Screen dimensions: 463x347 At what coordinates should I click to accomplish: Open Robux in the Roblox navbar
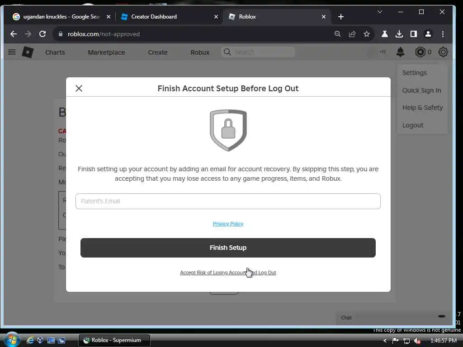pos(200,52)
